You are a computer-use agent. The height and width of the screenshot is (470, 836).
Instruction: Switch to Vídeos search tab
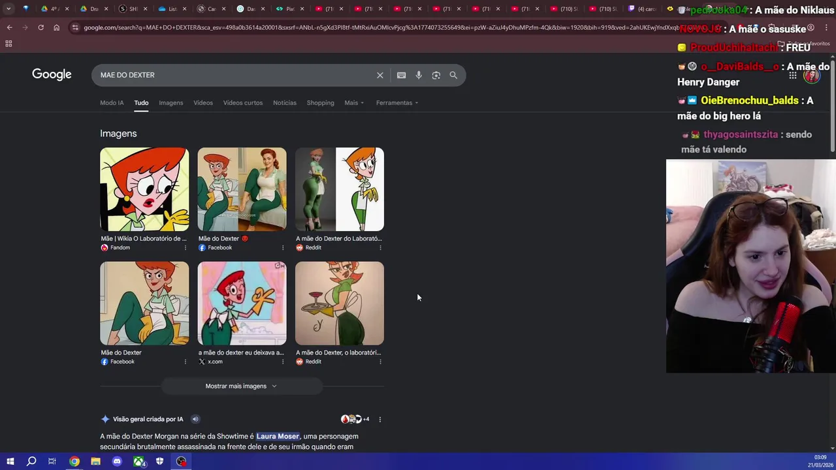203,102
